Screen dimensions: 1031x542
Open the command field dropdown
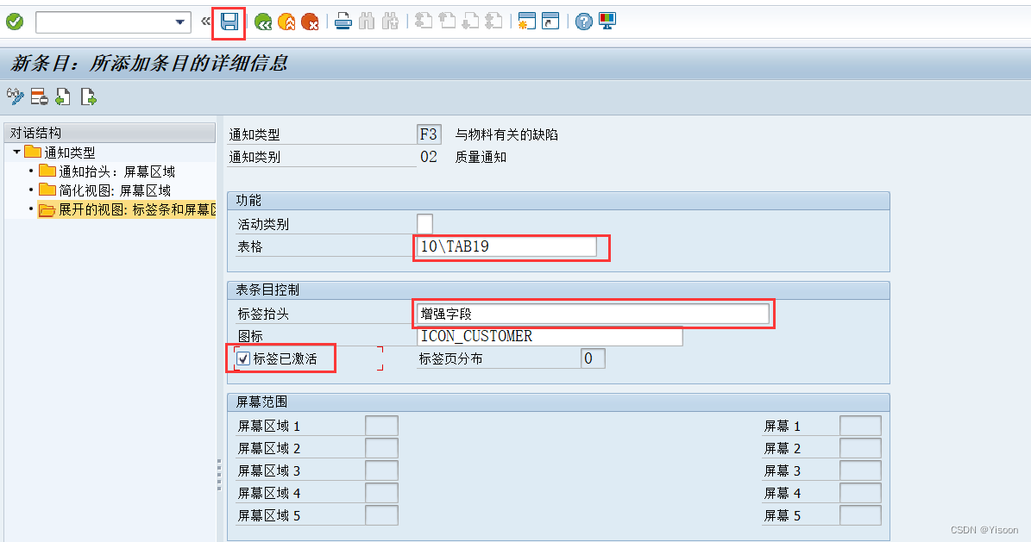[179, 22]
